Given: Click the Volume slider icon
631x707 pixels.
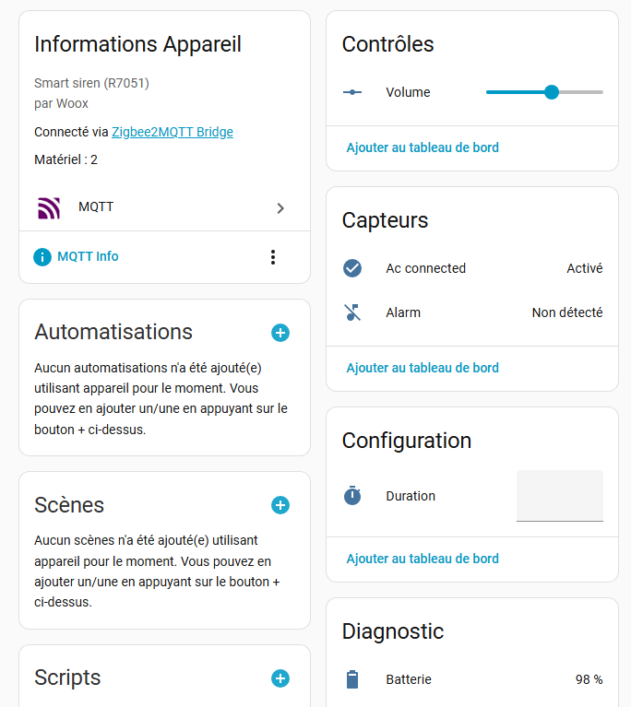Looking at the screenshot, I should pyautogui.click(x=352, y=92).
